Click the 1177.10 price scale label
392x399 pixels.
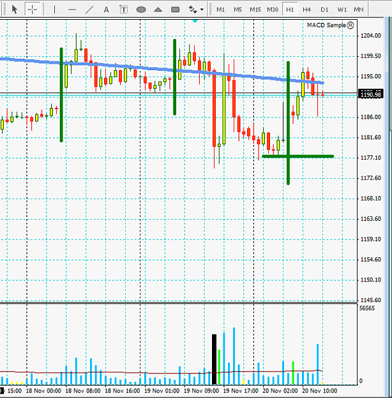(x=371, y=158)
